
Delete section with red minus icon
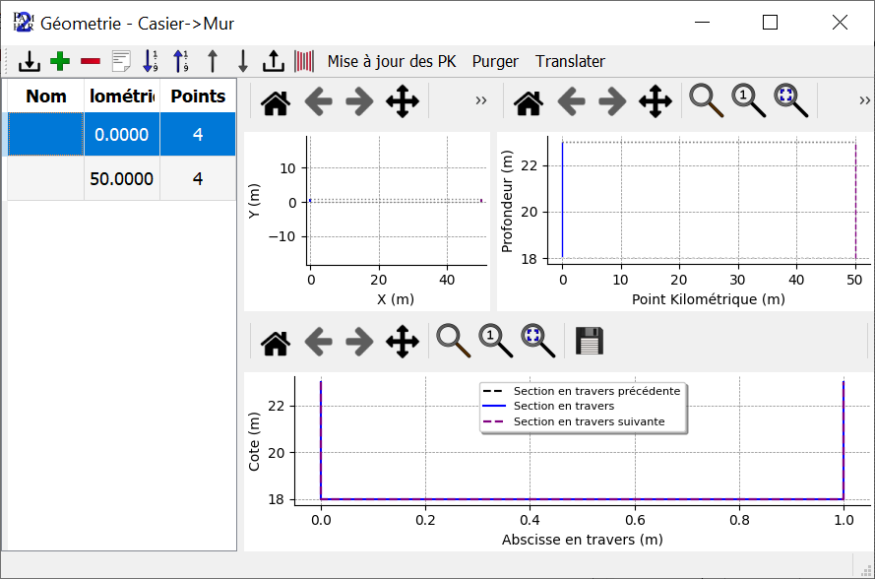point(91,61)
